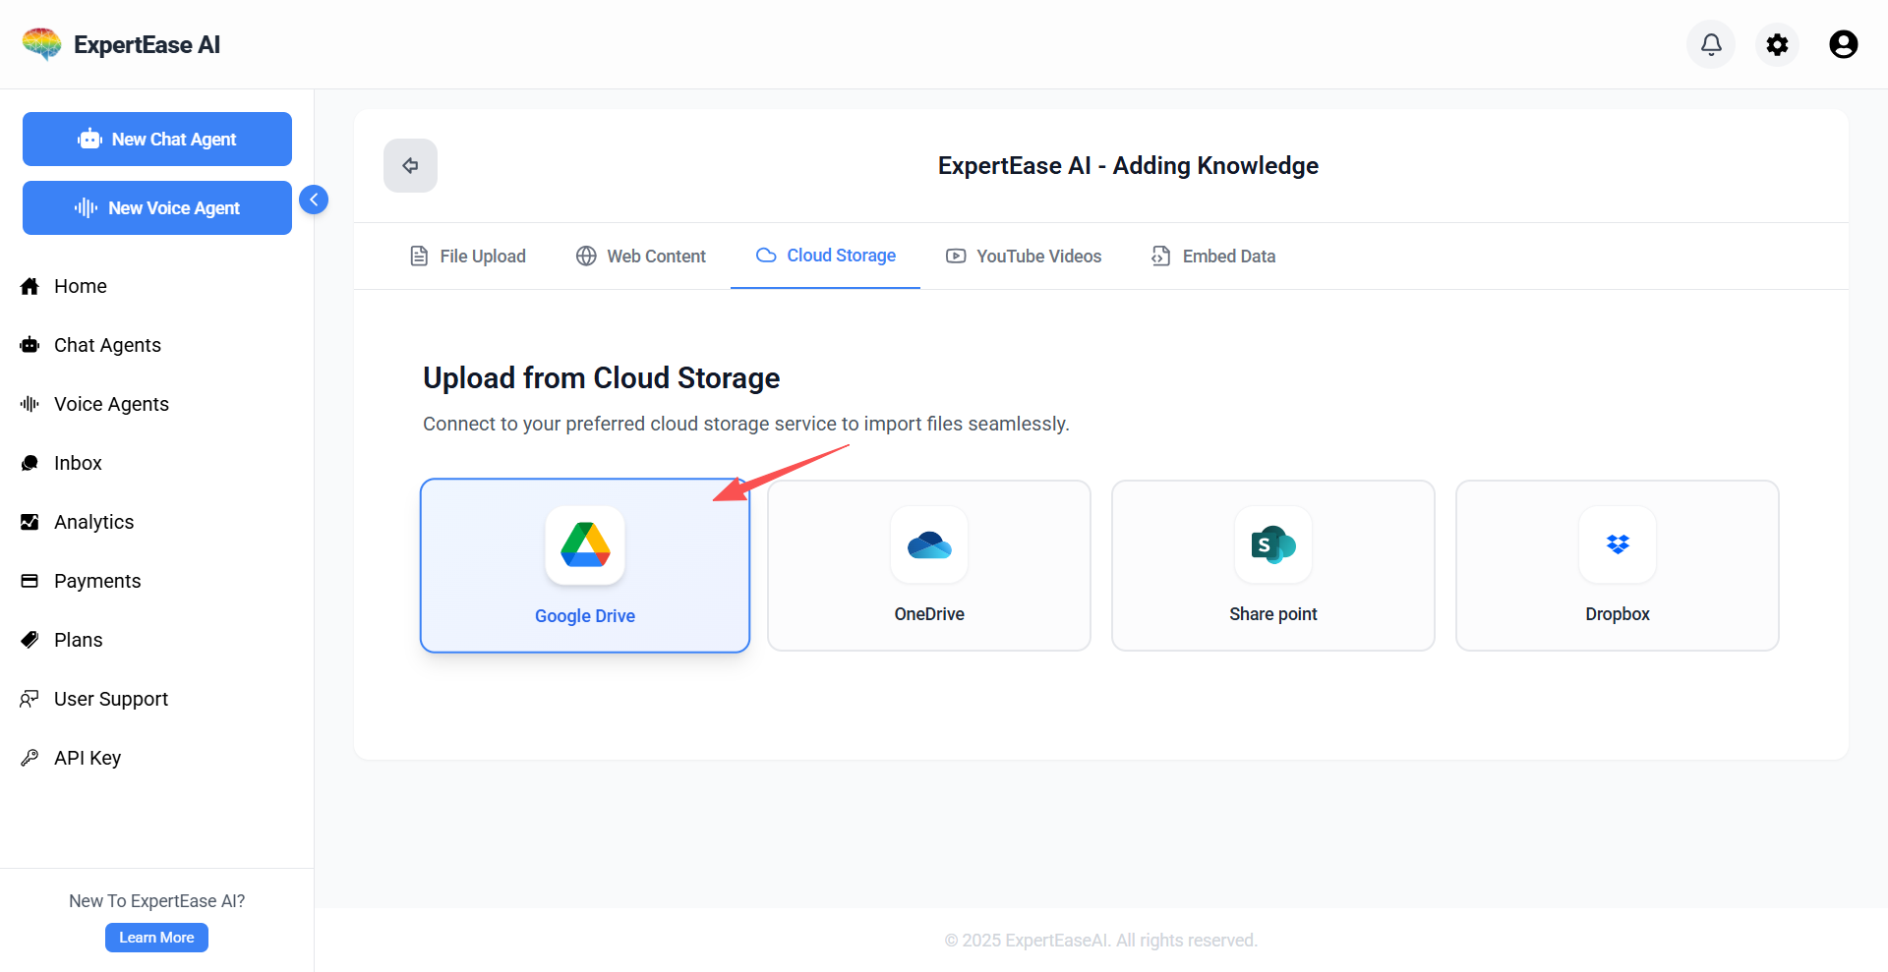This screenshot has height=972, width=1888.
Task: Click the Learn More button
Action: click(156, 938)
